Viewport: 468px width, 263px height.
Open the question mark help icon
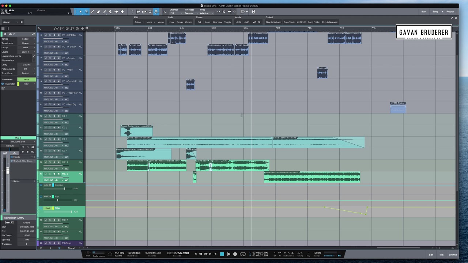coord(132,12)
